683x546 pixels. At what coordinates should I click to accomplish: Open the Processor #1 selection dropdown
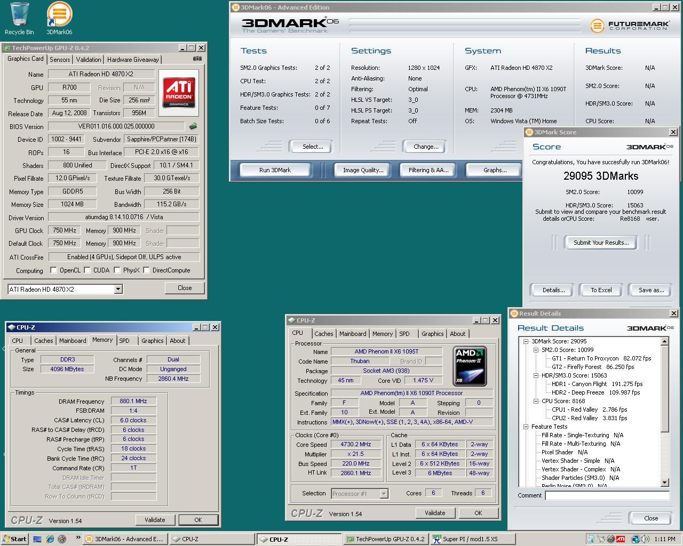384,494
